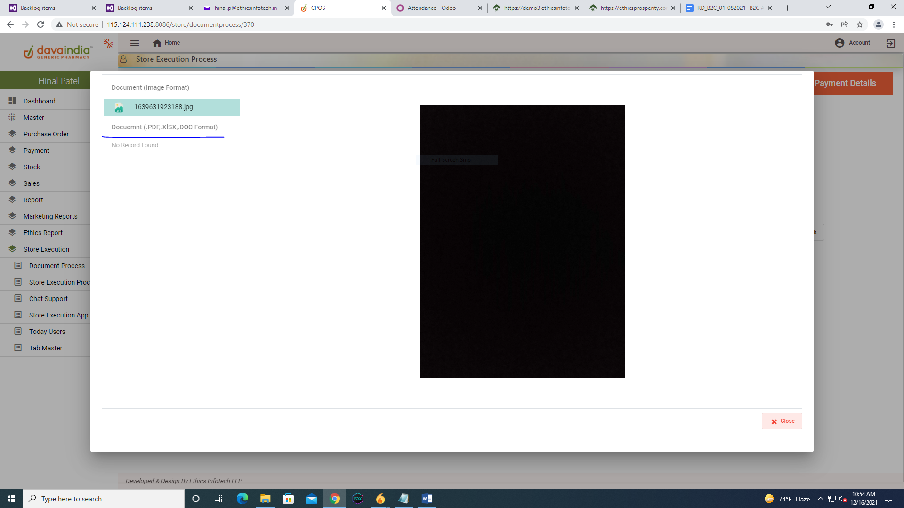Click the dark document image preview
904x508 pixels.
522,241
